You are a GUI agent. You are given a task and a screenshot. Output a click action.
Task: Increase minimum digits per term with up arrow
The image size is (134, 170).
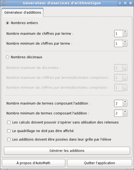click(x=125, y=42)
